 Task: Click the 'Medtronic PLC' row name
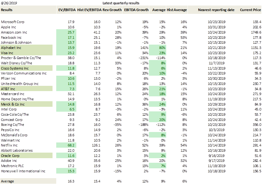(12, 166)
